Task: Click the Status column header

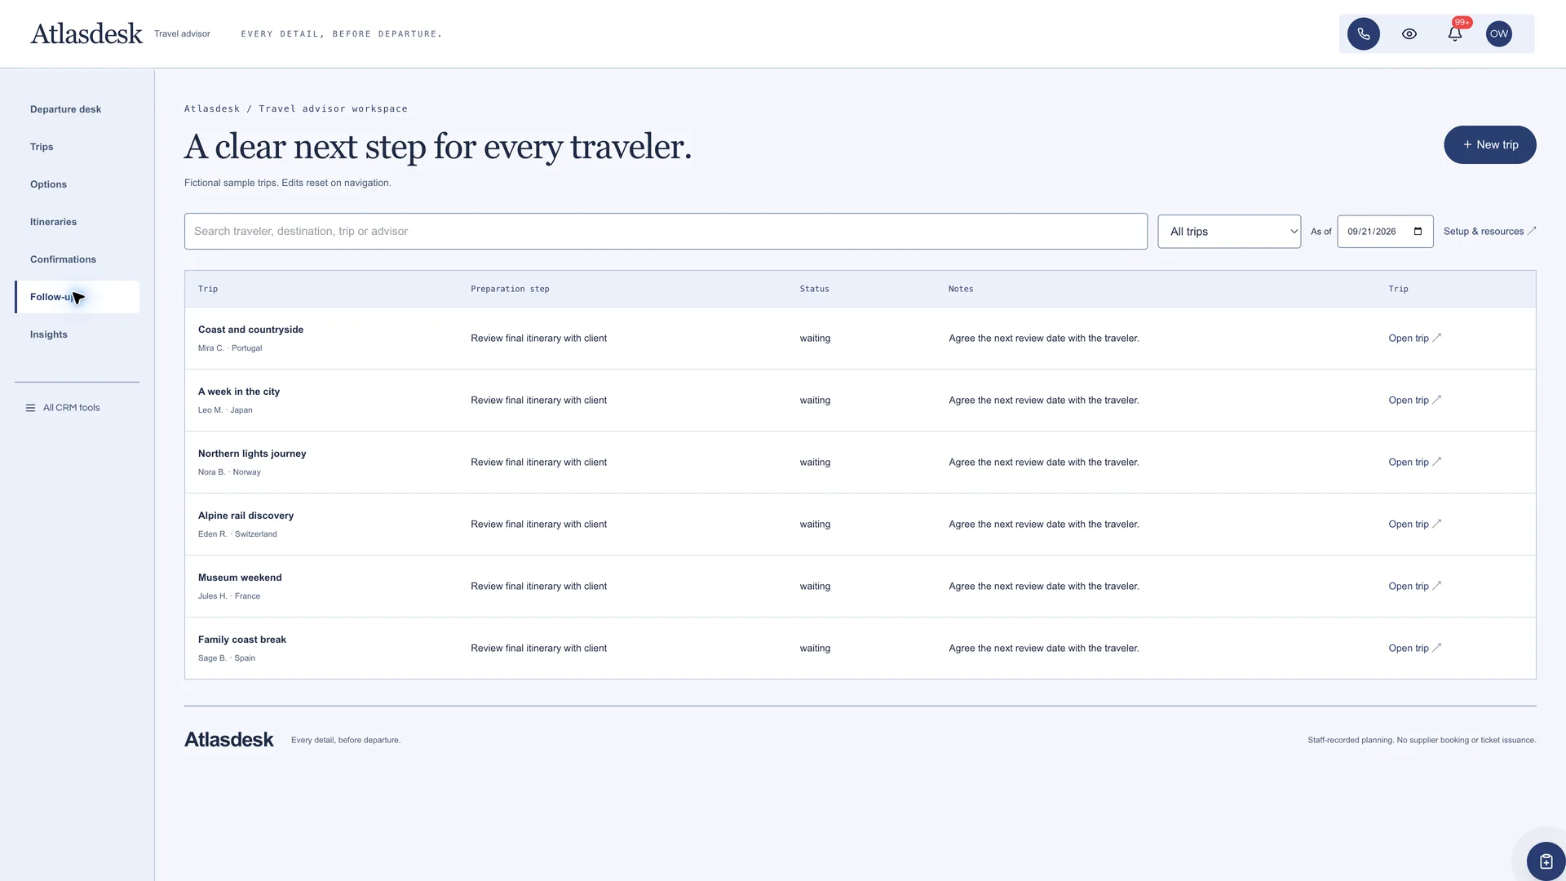Action: (814, 289)
